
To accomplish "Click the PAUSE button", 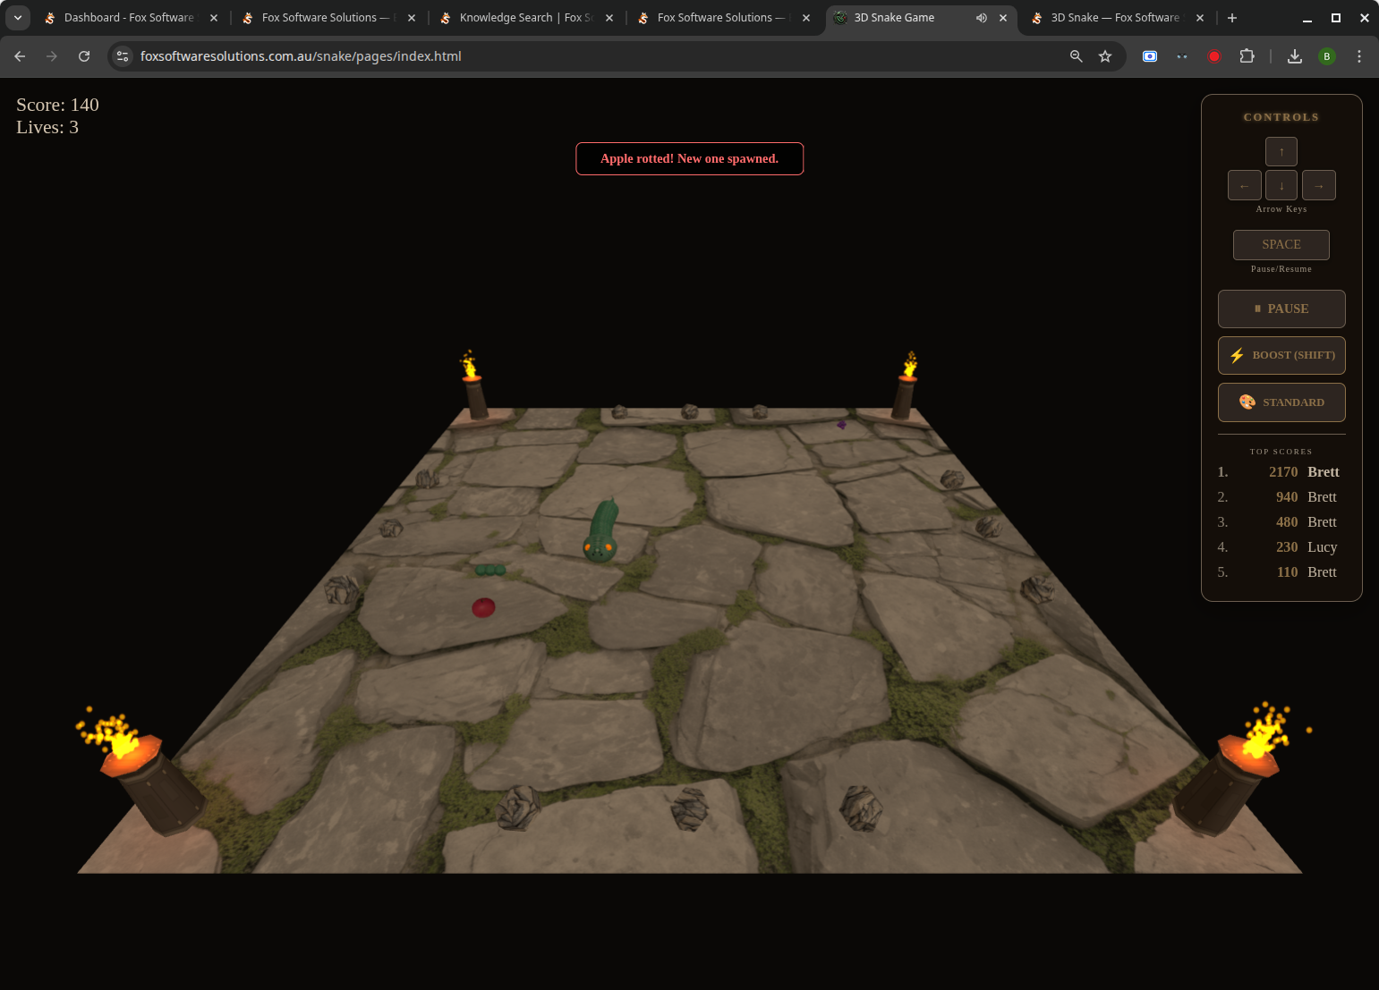I will (1281, 309).
